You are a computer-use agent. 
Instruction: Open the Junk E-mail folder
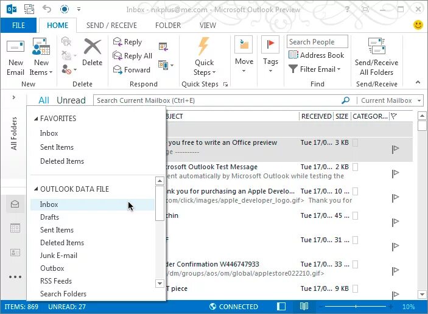tap(58, 256)
